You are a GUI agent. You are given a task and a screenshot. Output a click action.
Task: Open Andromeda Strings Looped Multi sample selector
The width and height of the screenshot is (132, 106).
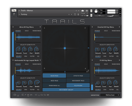pyautogui.click(x=27, y=60)
